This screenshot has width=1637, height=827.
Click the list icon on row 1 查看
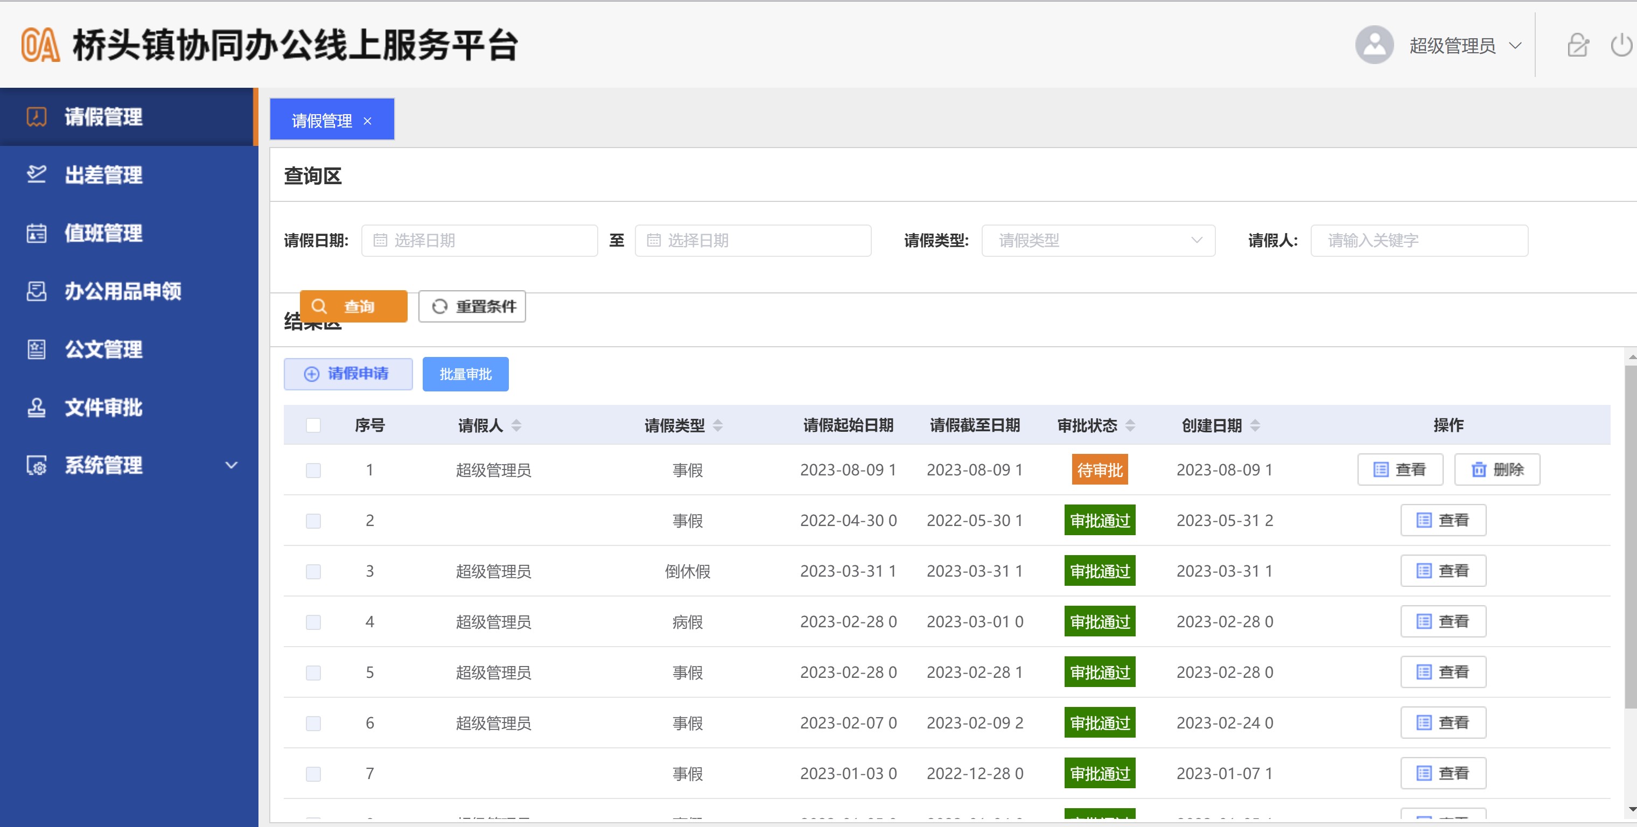coord(1381,469)
